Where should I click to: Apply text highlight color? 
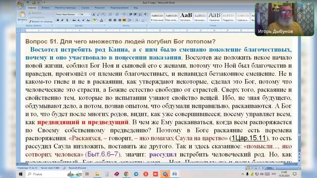[95, 20]
